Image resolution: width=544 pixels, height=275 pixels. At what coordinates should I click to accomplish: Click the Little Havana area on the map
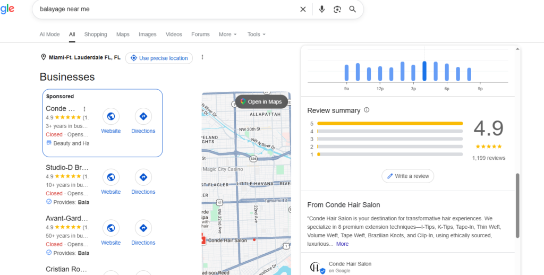(x=254, y=184)
